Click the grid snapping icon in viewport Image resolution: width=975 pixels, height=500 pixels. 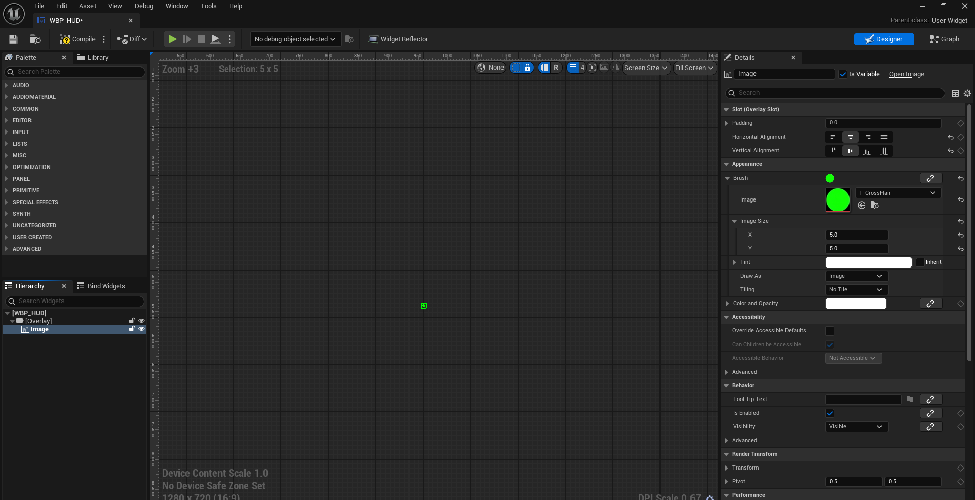[573, 68]
